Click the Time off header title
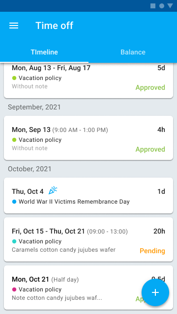The width and height of the screenshot is (177, 314). tap(55, 26)
